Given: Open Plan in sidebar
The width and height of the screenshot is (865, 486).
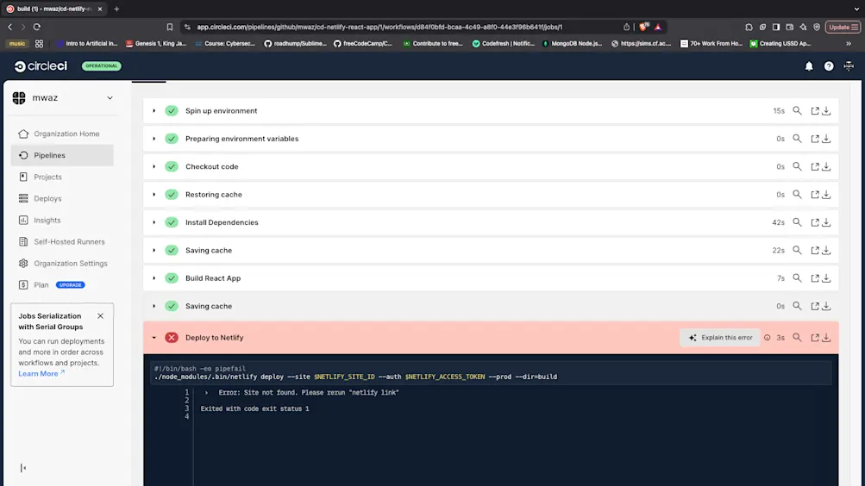Looking at the screenshot, I should (41, 285).
